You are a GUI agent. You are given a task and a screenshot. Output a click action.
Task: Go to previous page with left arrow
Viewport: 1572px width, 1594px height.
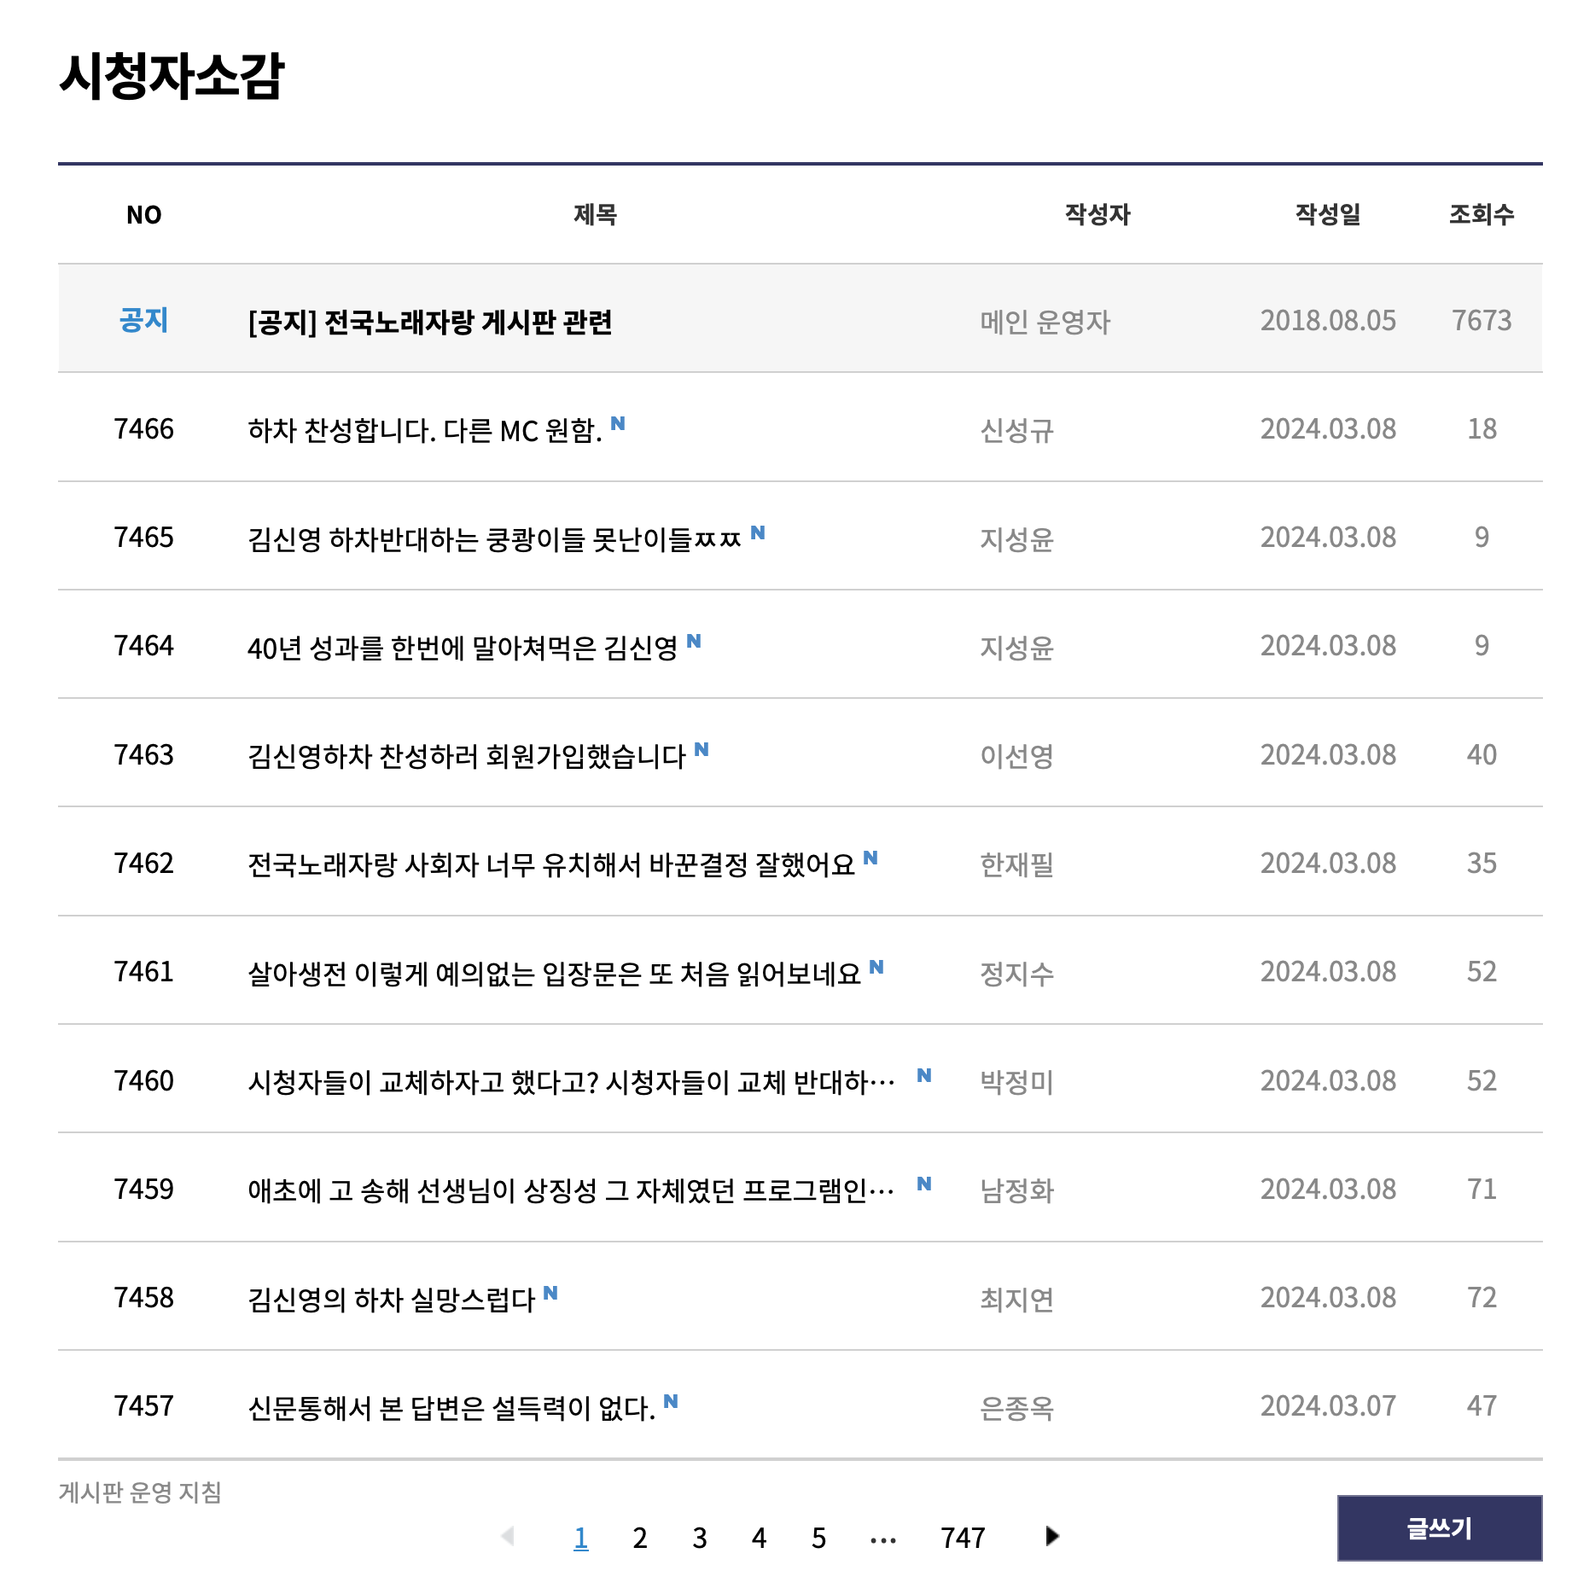(508, 1536)
